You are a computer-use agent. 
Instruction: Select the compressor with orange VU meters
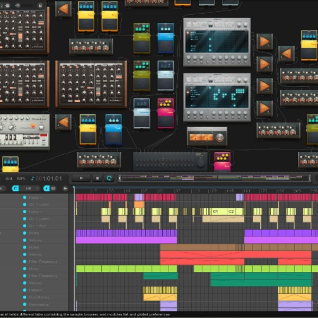coord(207,136)
